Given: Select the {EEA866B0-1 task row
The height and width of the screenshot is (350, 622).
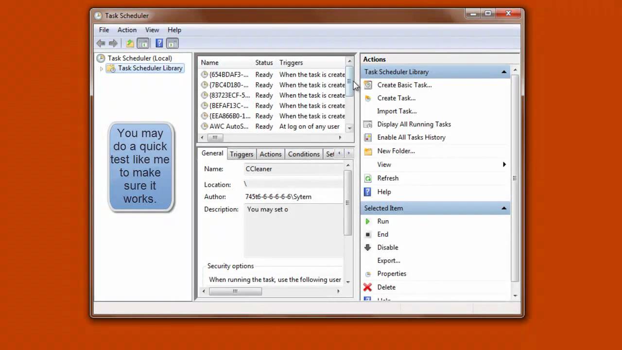Looking at the screenshot, I should pyautogui.click(x=272, y=116).
